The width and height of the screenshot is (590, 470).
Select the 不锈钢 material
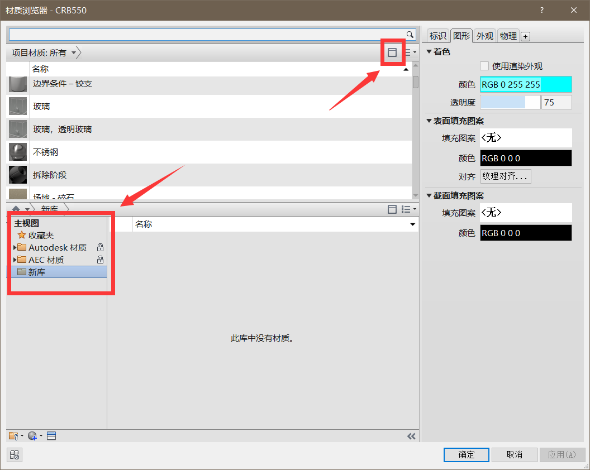coord(209,152)
